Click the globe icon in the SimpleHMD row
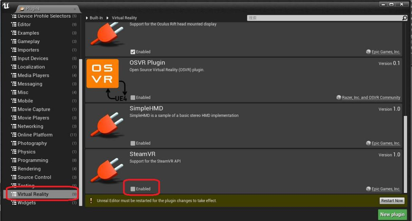This screenshot has height=221, width=412. (368, 143)
